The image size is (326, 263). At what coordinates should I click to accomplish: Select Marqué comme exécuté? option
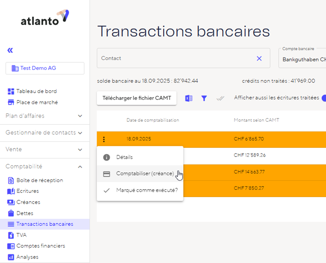pyautogui.click(x=147, y=190)
